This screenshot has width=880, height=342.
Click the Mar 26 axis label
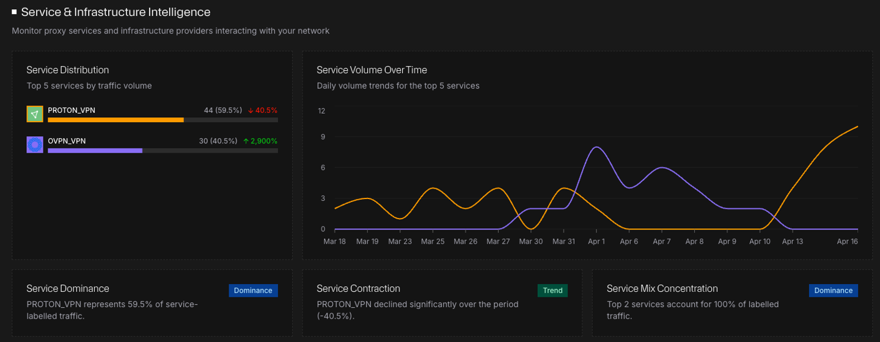(465, 242)
